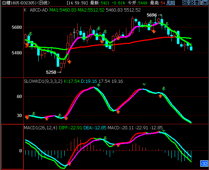The height and width of the screenshot is (170, 209).
Task: Click the ABCD-AD indicator label
Action: pos(39,10)
